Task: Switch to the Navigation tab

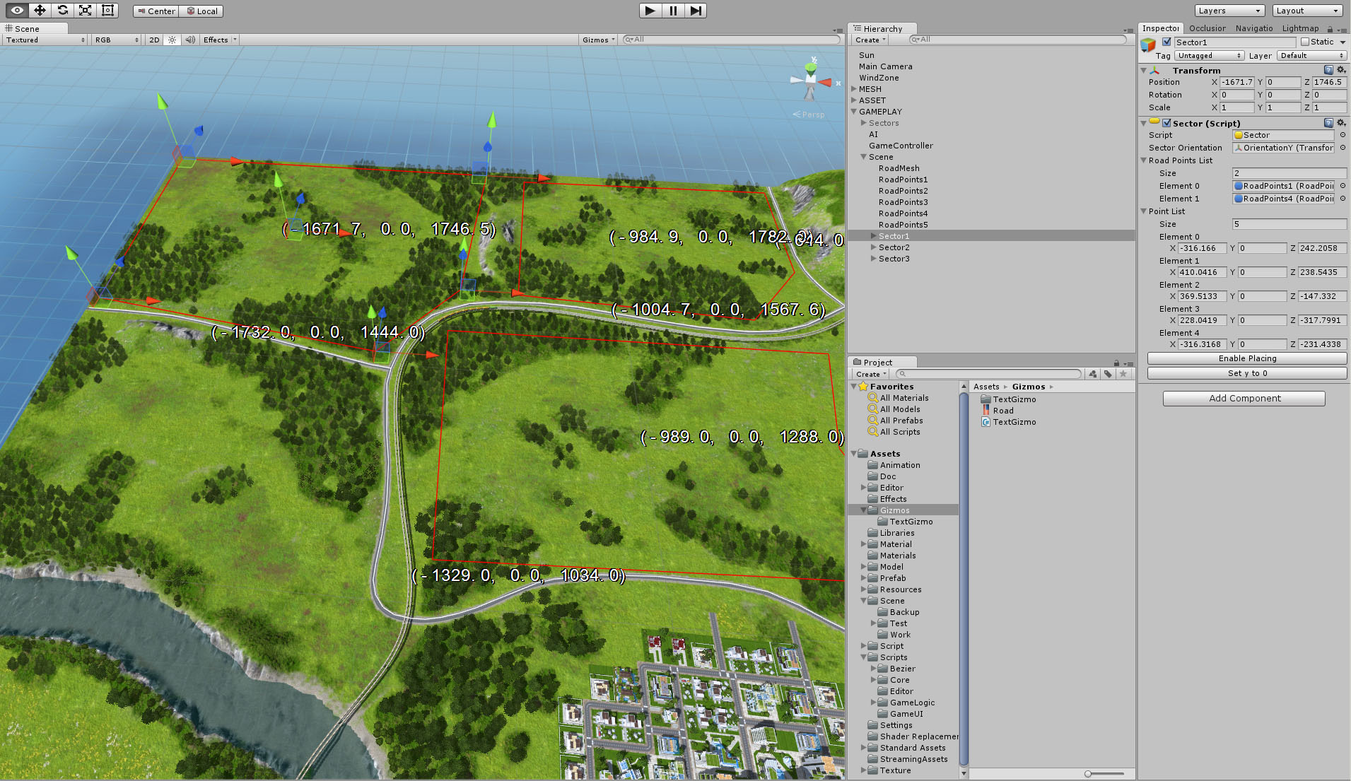Action: (x=1253, y=28)
